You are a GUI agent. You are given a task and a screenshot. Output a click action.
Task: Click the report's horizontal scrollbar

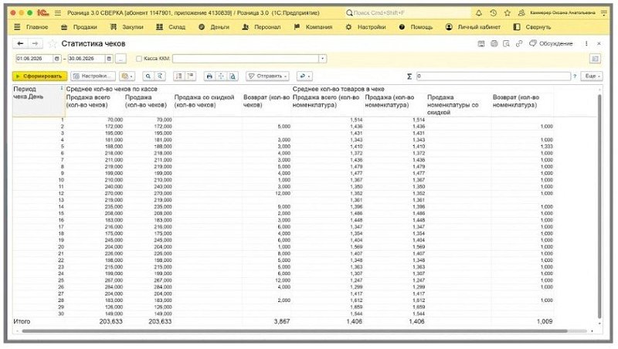click(294, 331)
